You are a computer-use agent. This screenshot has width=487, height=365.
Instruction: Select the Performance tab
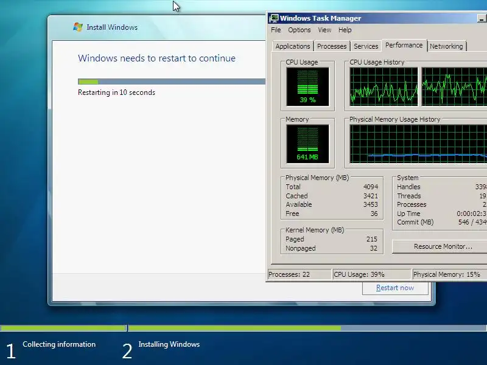click(404, 45)
